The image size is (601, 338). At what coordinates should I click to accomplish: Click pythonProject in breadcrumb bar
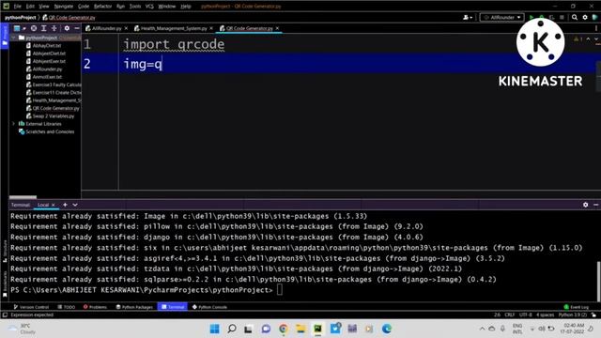click(x=21, y=18)
